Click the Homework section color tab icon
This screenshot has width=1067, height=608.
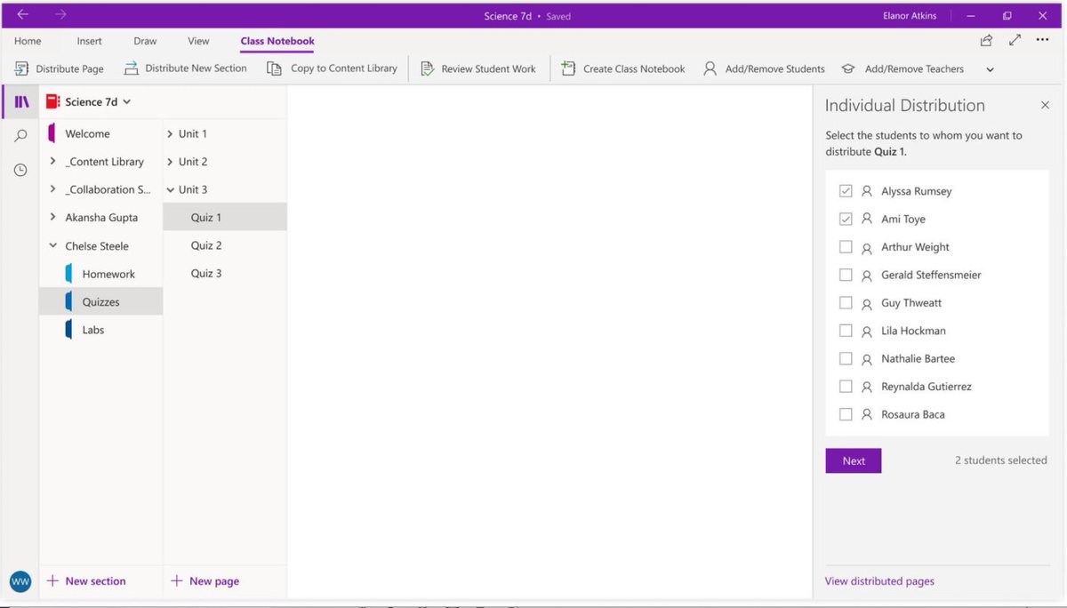(x=68, y=274)
